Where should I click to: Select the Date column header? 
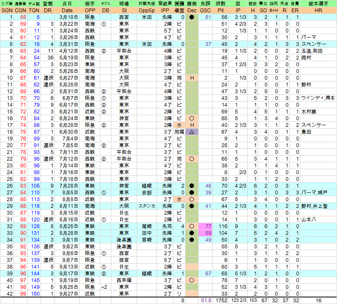67,10
